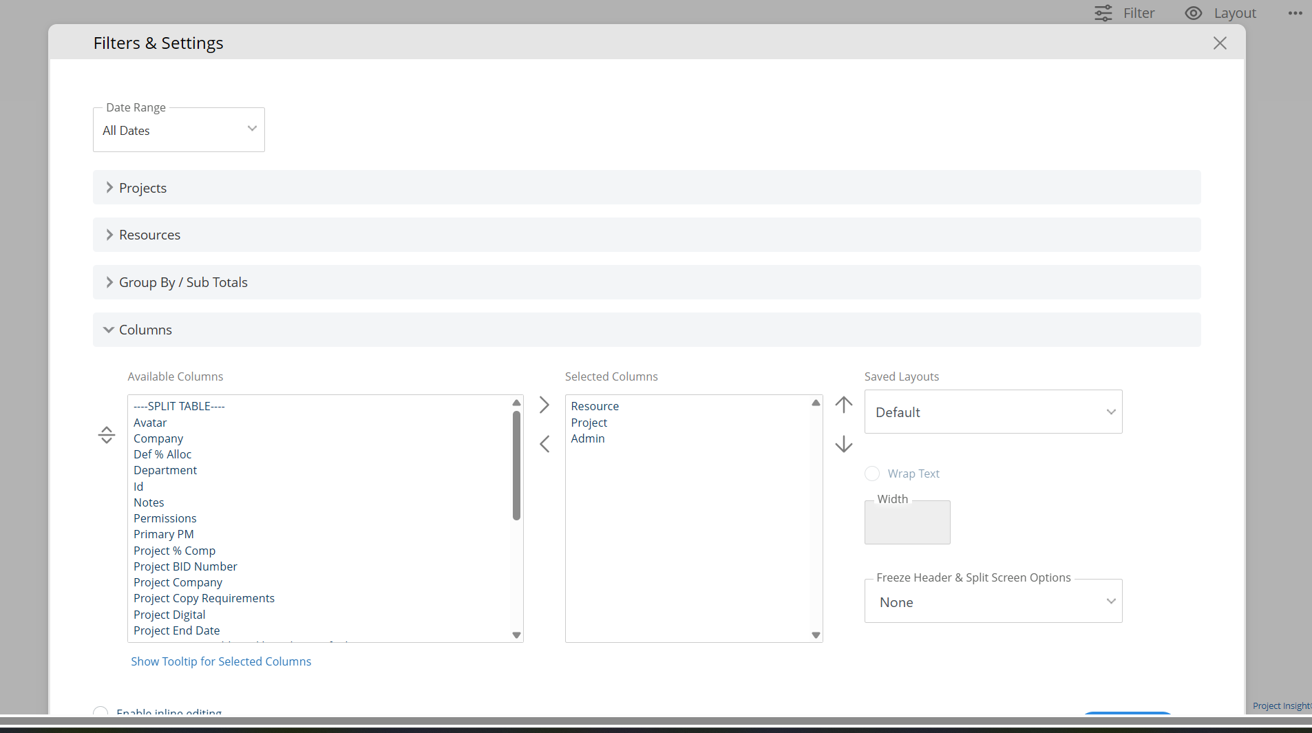The height and width of the screenshot is (733, 1312).
Task: Toggle the Wrap Text option
Action: (872, 474)
